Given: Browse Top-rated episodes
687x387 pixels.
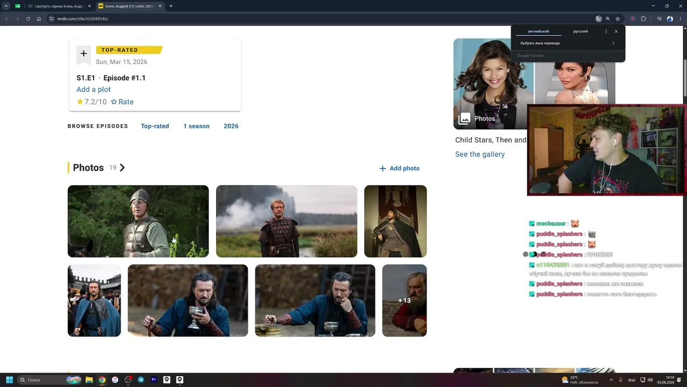Looking at the screenshot, I should point(155,126).
